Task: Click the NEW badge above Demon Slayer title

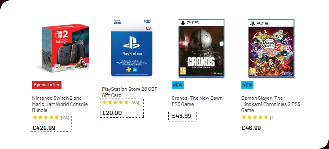Action: [x=247, y=85]
